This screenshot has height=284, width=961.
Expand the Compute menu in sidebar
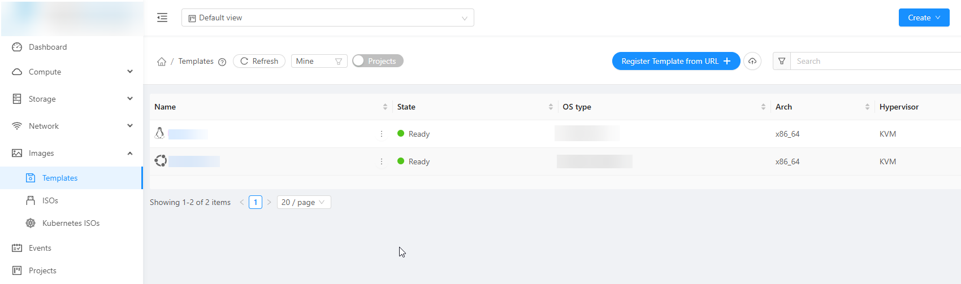tap(72, 72)
